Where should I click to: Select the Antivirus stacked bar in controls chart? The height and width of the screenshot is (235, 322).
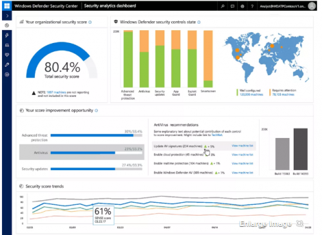click(144, 59)
